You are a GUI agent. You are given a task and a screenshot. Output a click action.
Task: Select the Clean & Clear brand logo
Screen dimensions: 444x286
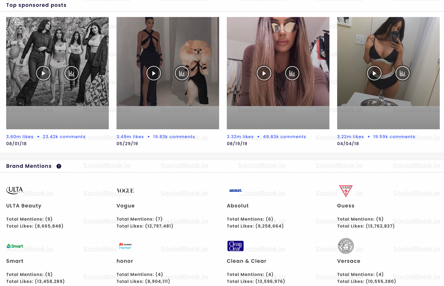pos(235,245)
